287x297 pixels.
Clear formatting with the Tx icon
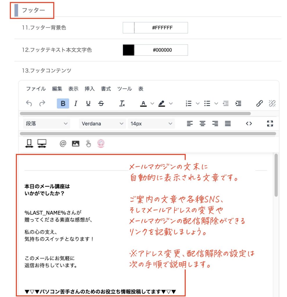122,104
